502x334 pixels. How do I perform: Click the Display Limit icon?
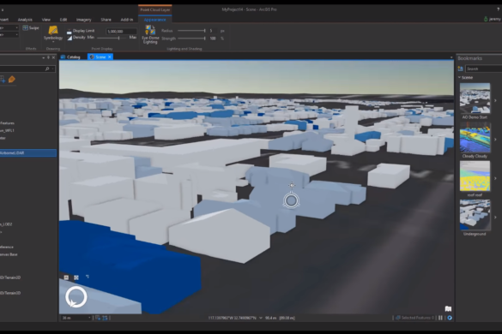click(x=70, y=32)
